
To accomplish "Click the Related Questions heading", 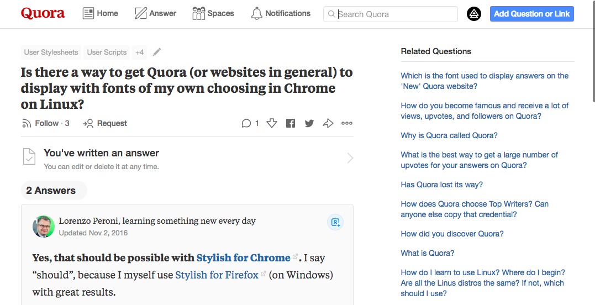I will (x=436, y=51).
